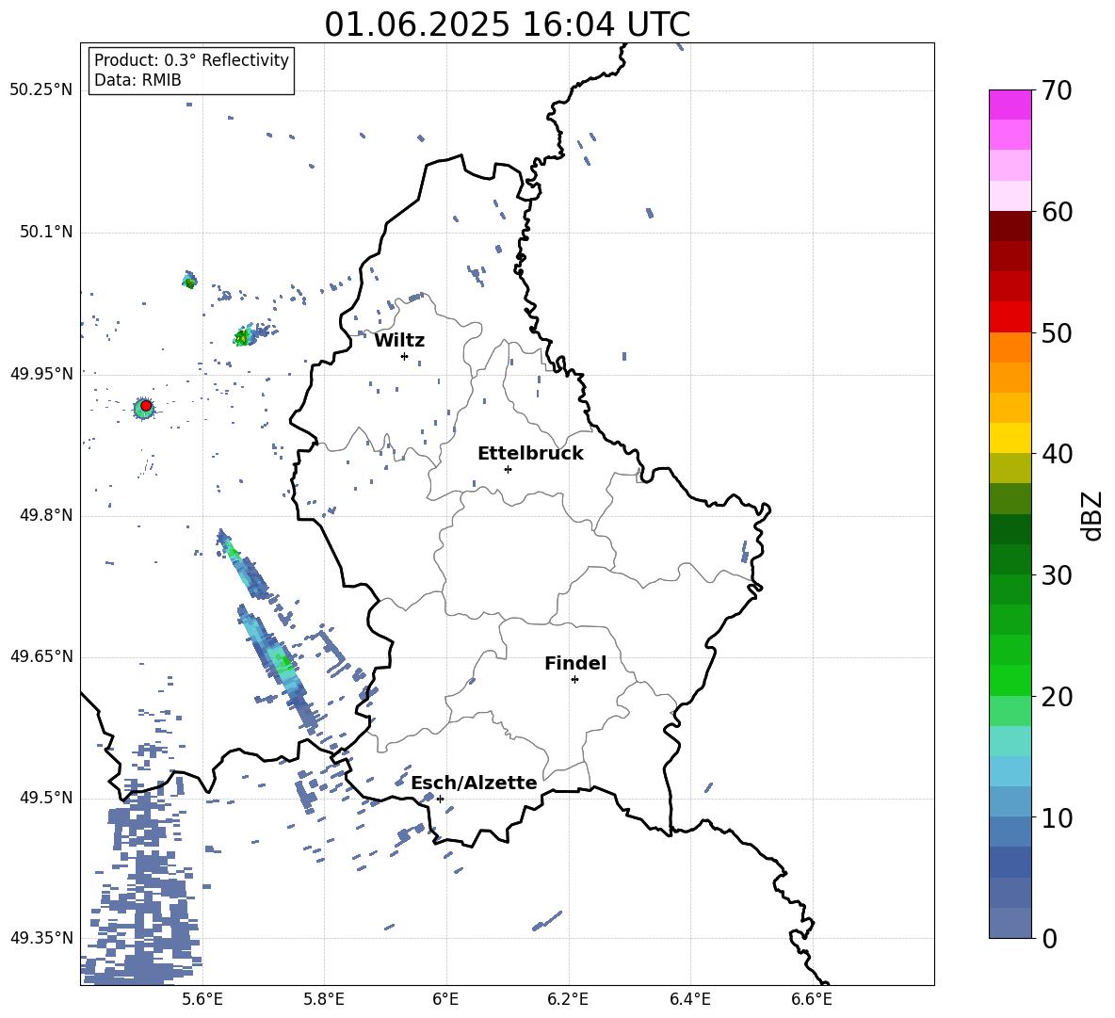Click the colorbar tick label 40
The width and height of the screenshot is (1115, 1018).
pyautogui.click(x=1057, y=454)
